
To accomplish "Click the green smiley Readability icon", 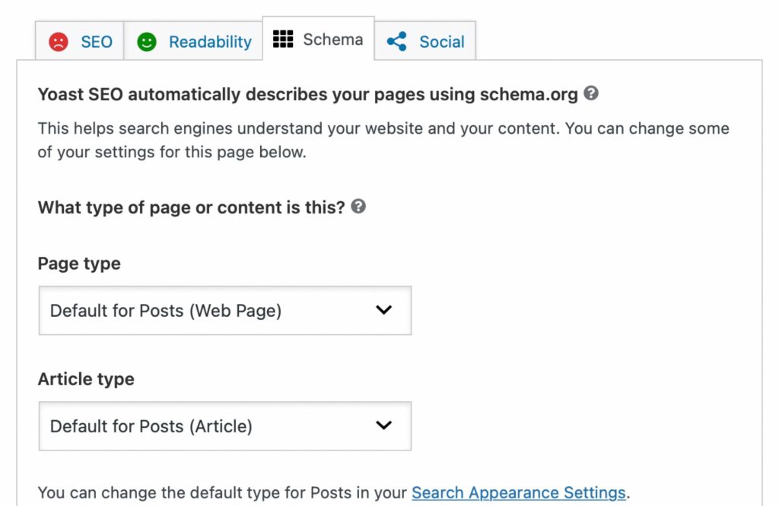I will pos(147,41).
